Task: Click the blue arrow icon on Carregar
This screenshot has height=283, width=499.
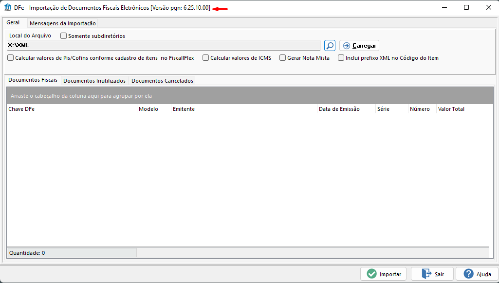Action: pos(346,45)
